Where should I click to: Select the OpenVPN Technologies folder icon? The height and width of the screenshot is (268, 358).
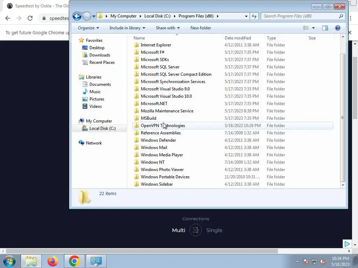coord(136,126)
